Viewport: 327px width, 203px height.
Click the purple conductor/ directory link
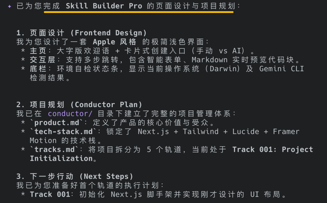pyautogui.click(x=70, y=114)
